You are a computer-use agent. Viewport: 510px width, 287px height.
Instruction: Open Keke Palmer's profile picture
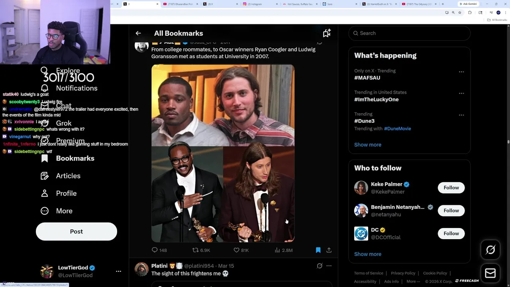361,188
